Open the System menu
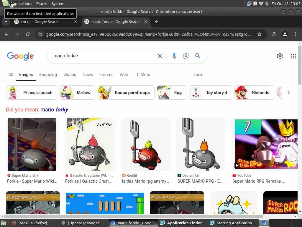The height and width of the screenshot is (227, 302). [58, 4]
